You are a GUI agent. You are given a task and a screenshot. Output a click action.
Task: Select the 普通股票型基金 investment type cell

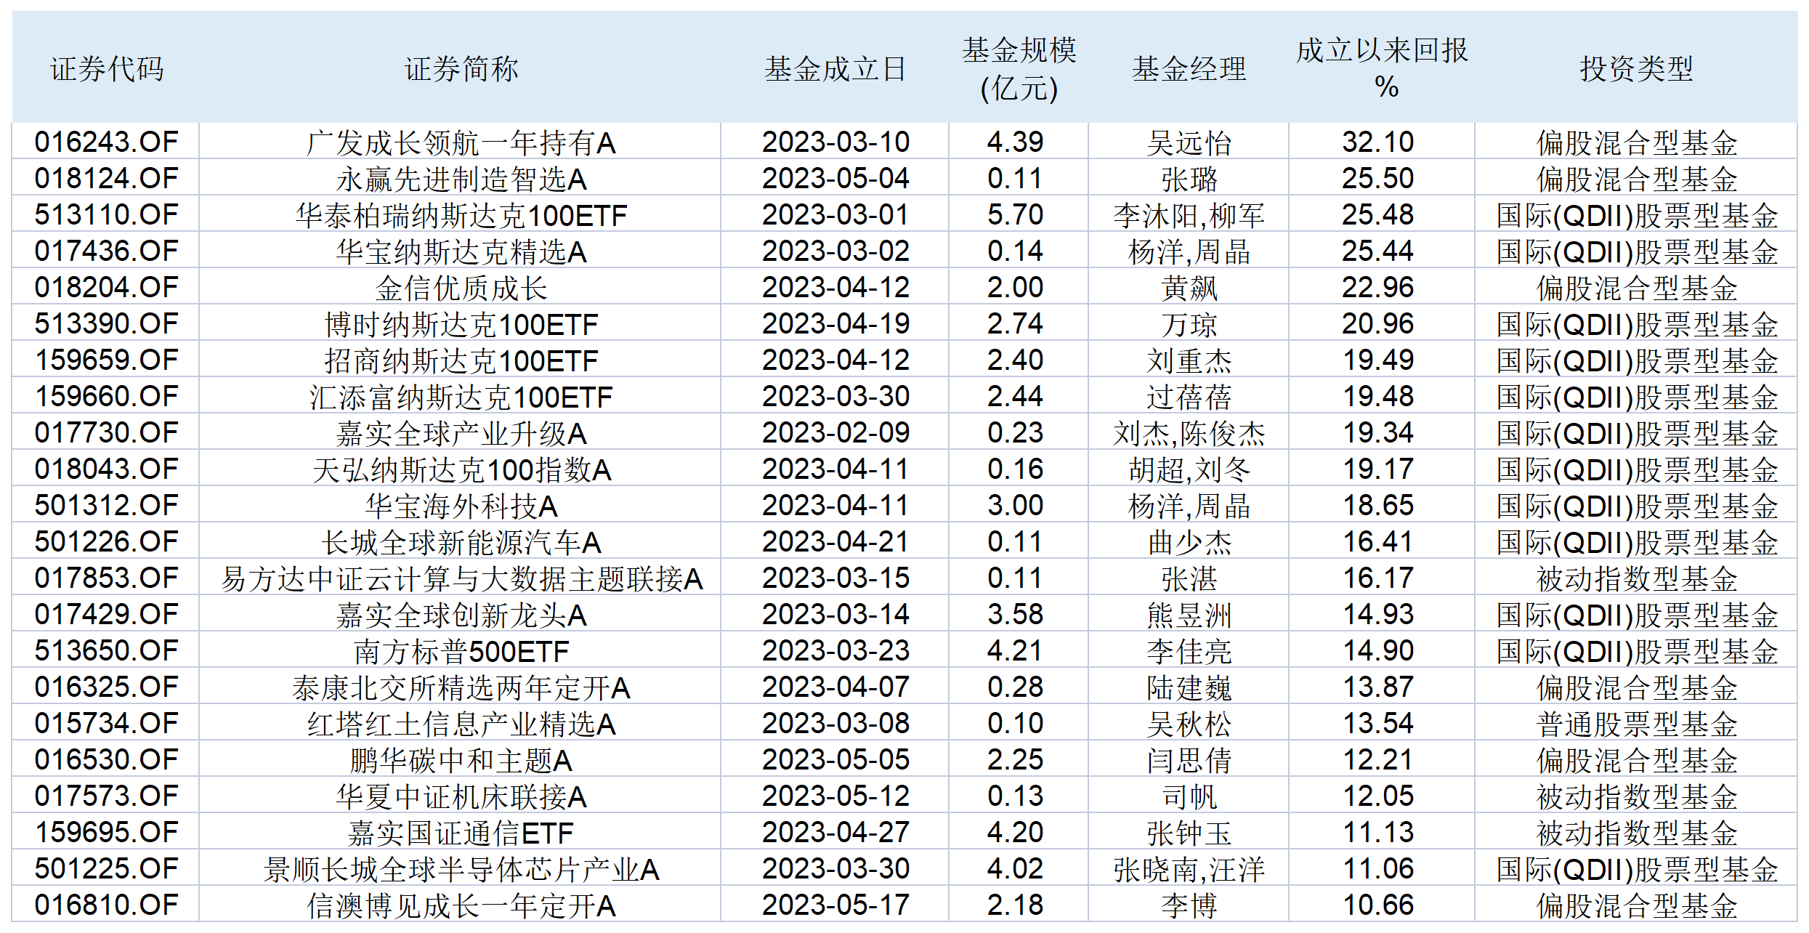pos(1636,724)
